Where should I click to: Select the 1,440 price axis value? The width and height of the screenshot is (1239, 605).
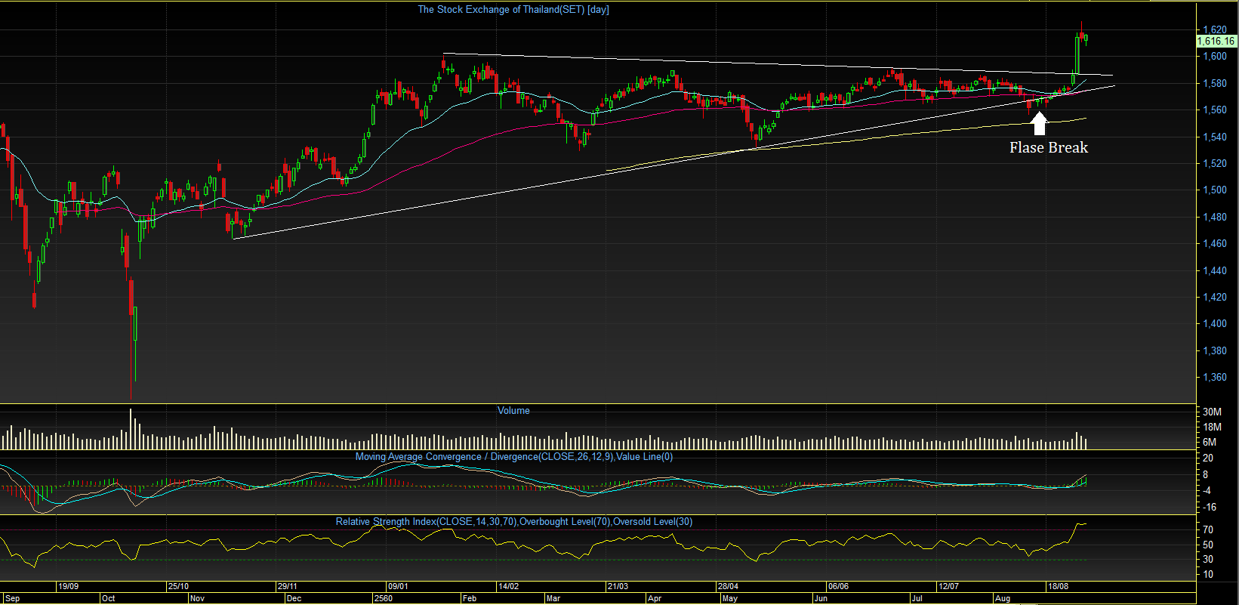point(1215,270)
